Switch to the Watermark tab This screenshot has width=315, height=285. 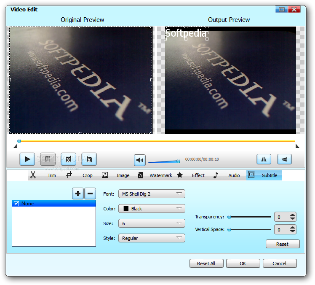[161, 175]
